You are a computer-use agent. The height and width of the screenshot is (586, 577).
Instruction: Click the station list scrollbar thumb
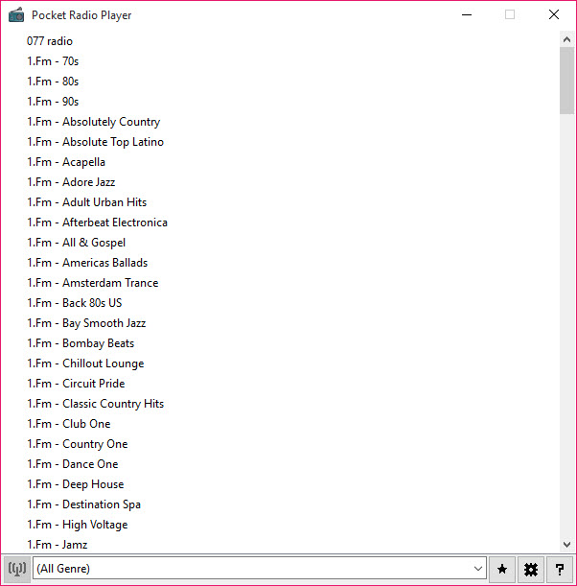tap(566, 81)
